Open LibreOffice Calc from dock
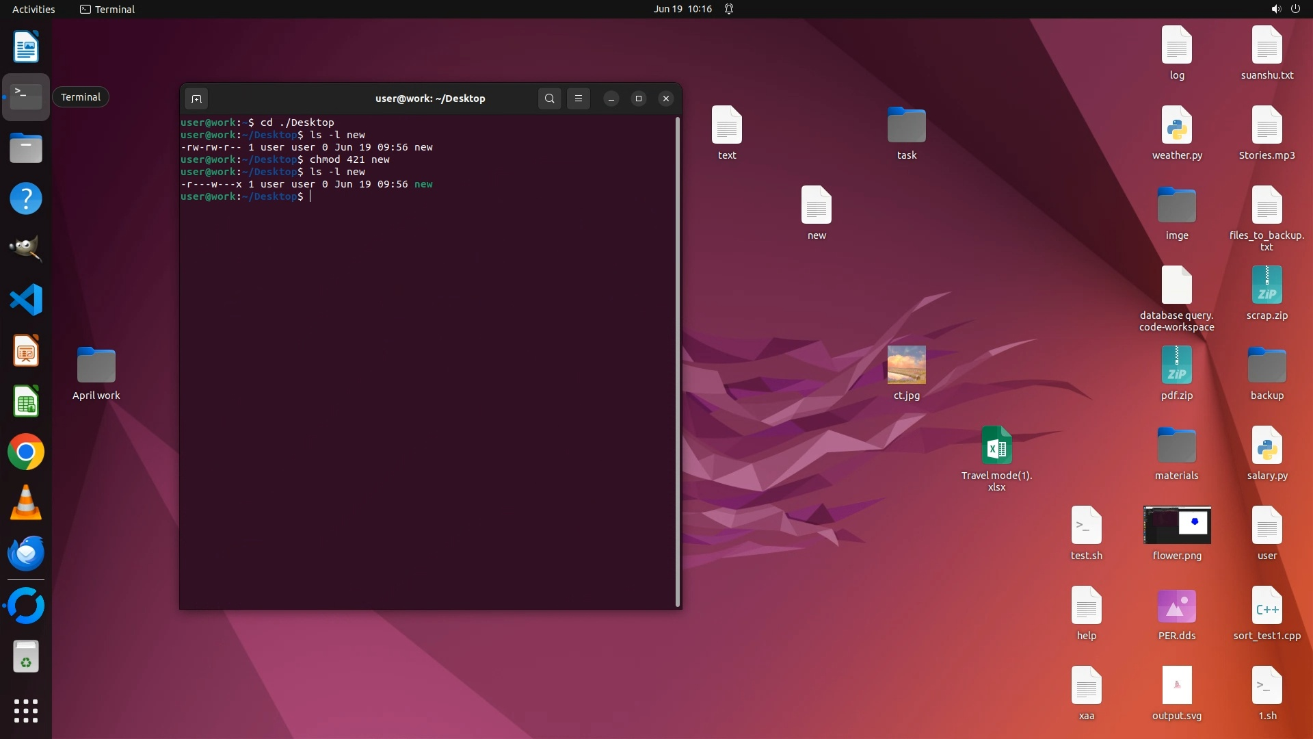Image resolution: width=1313 pixels, height=739 pixels. [x=26, y=402]
